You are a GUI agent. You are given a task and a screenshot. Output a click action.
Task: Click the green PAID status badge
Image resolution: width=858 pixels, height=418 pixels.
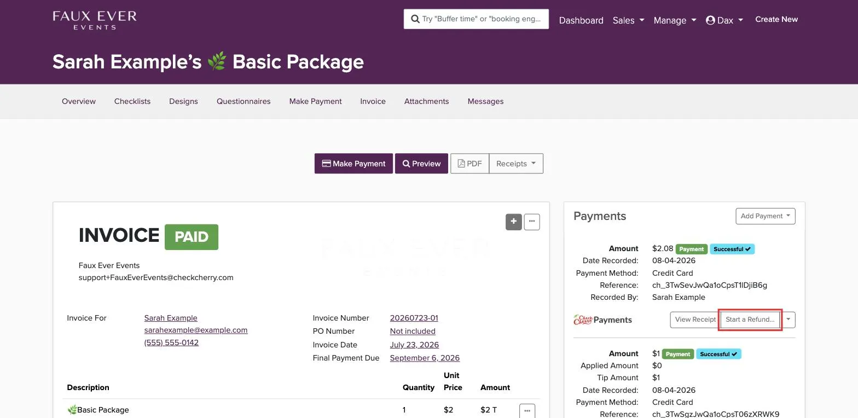point(192,237)
